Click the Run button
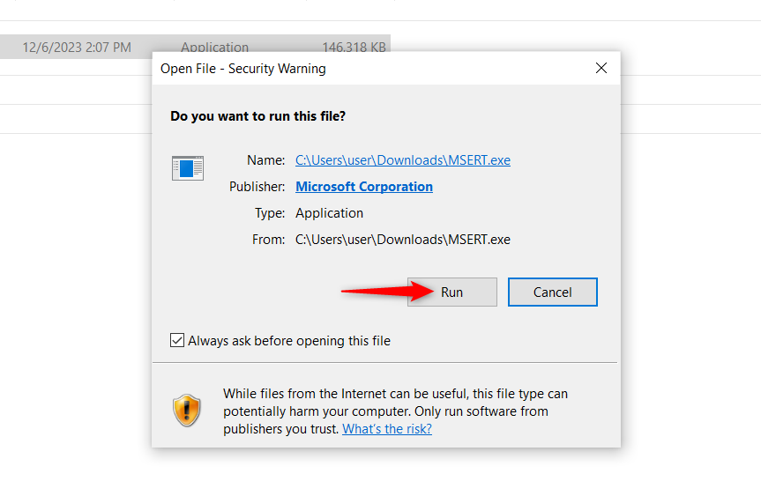The height and width of the screenshot is (496, 761). (451, 292)
